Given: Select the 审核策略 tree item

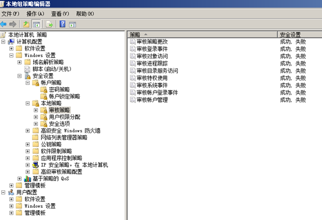Looking at the screenshot, I should click(59, 110).
